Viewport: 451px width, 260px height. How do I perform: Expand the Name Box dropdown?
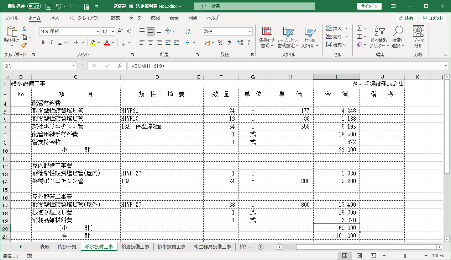(x=74, y=66)
